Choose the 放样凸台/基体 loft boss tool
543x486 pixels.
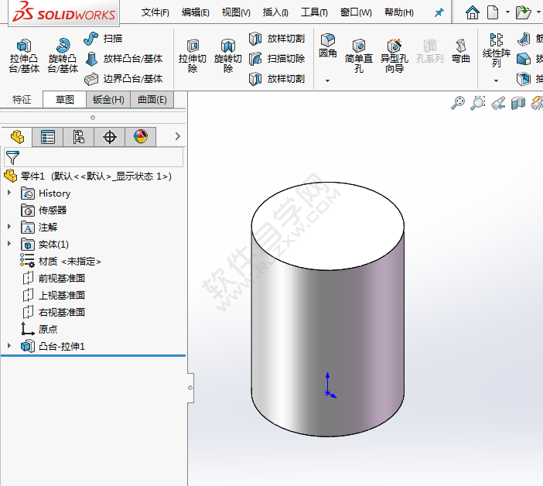click(124, 59)
